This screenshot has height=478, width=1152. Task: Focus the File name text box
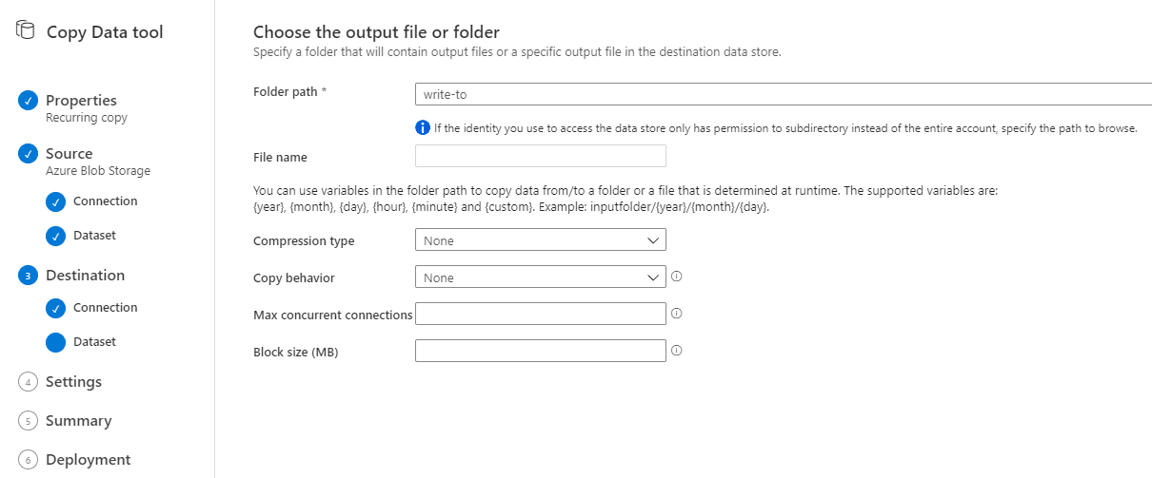tap(540, 156)
